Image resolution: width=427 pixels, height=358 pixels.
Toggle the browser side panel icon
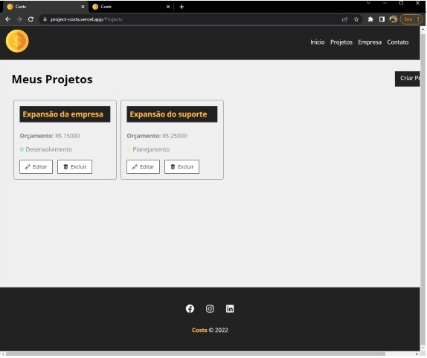(x=382, y=19)
